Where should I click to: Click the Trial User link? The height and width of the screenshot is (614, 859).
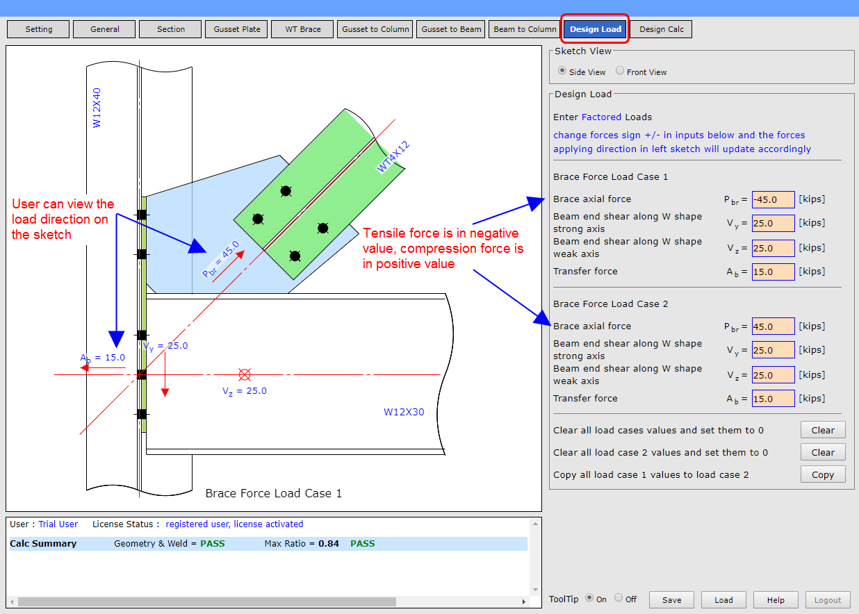pos(58,524)
